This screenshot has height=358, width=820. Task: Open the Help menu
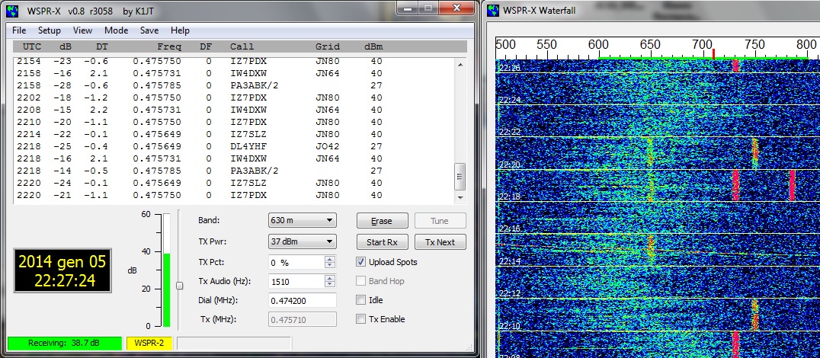click(x=180, y=30)
